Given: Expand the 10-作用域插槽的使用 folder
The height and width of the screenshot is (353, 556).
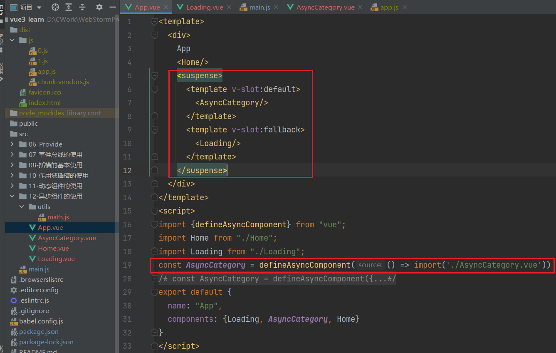Looking at the screenshot, I should point(12,175).
